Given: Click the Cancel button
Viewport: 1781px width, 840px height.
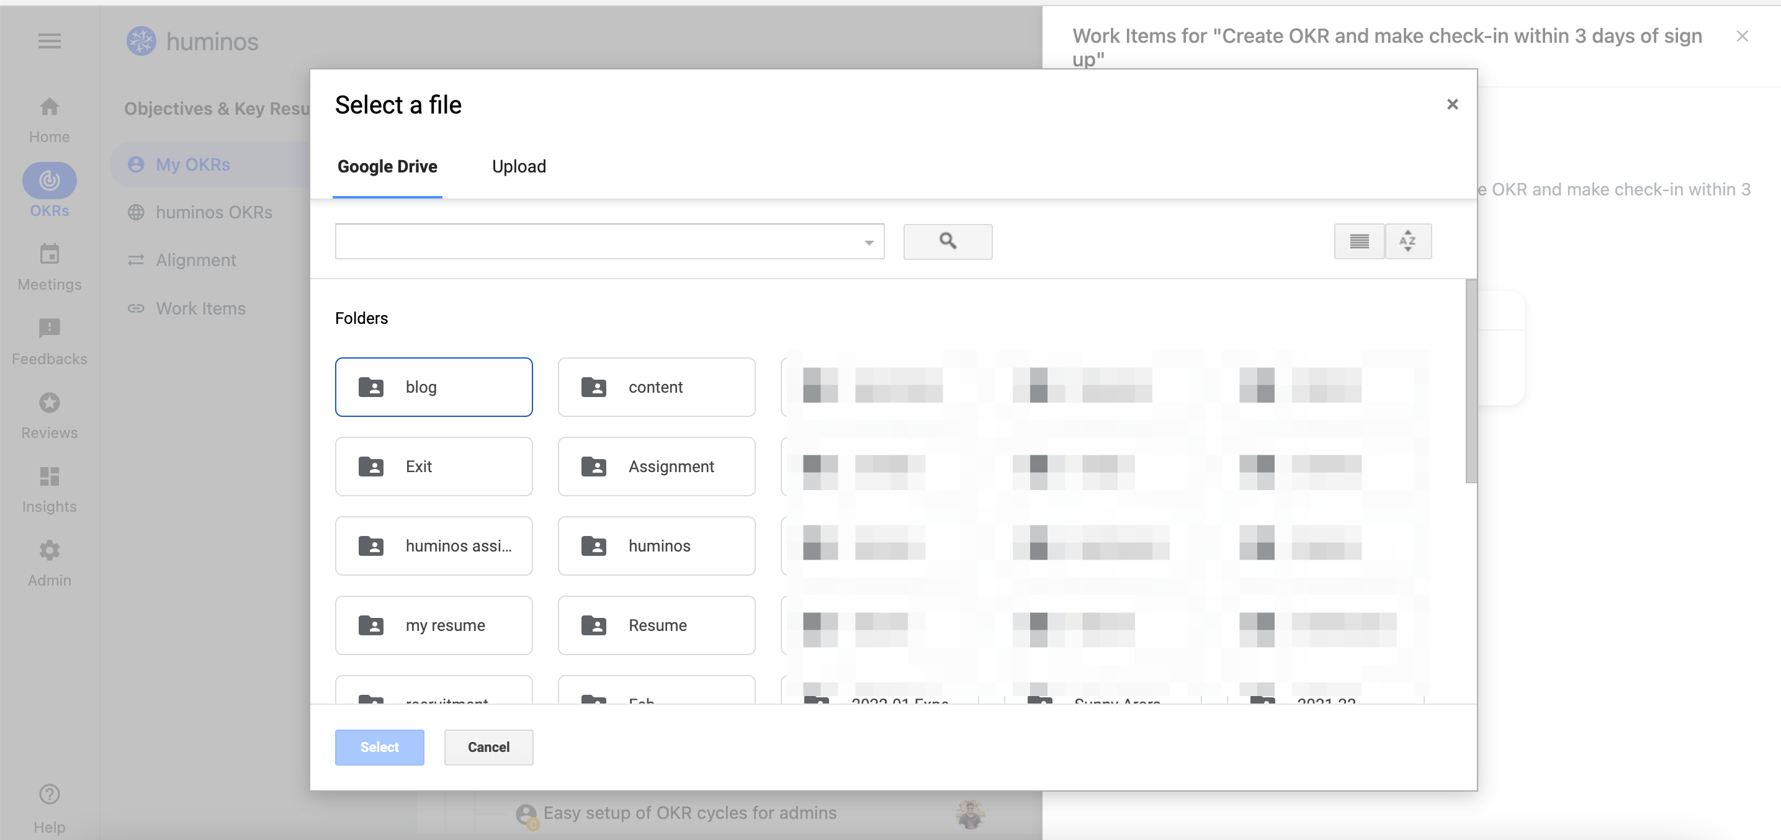Looking at the screenshot, I should [489, 748].
